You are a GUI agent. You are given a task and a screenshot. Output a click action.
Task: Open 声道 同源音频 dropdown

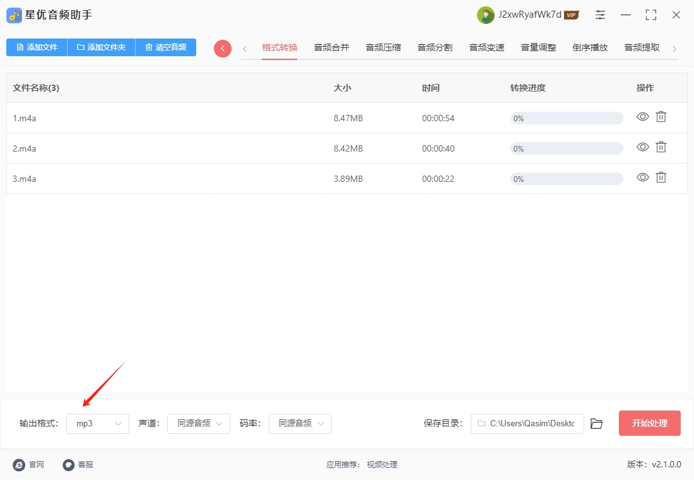click(x=199, y=424)
